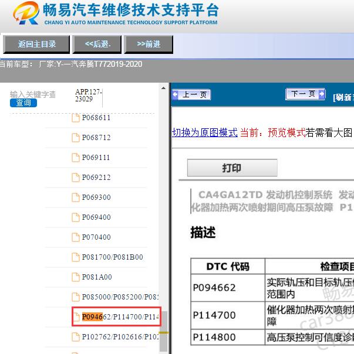Click the DTC 代码 column header
The height and width of the screenshot is (354, 354).
(x=228, y=267)
